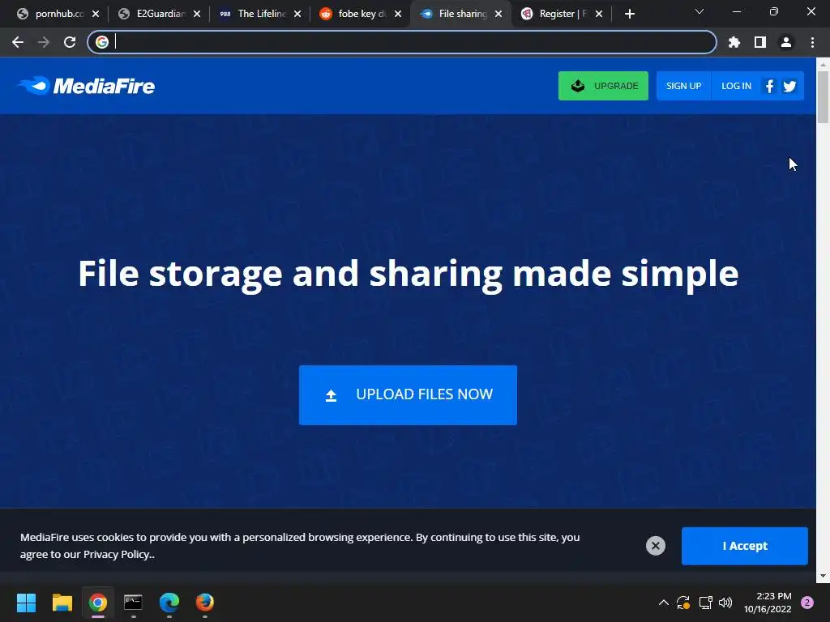Focus the browser address bar
The image size is (830, 622).
pos(402,42)
